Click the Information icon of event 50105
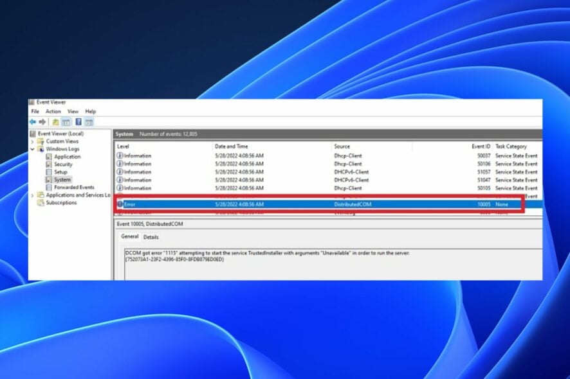Screen dimensions: 570x379 pyautogui.click(x=120, y=188)
